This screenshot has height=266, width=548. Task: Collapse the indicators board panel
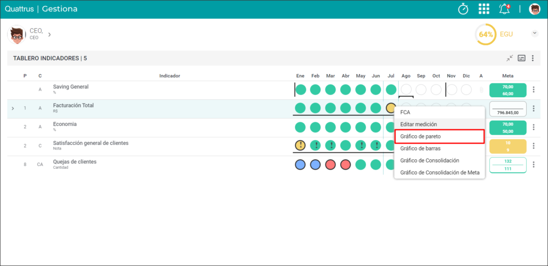coord(510,58)
